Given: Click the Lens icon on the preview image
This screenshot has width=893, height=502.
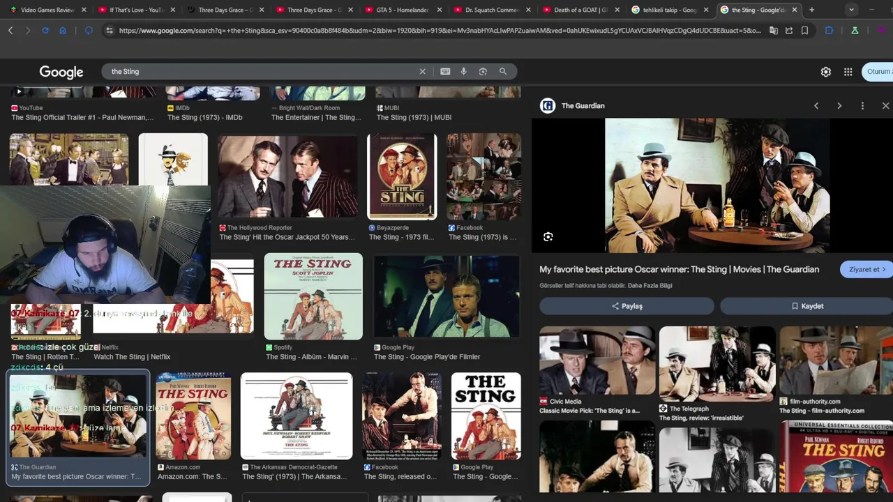Looking at the screenshot, I should click(x=548, y=237).
